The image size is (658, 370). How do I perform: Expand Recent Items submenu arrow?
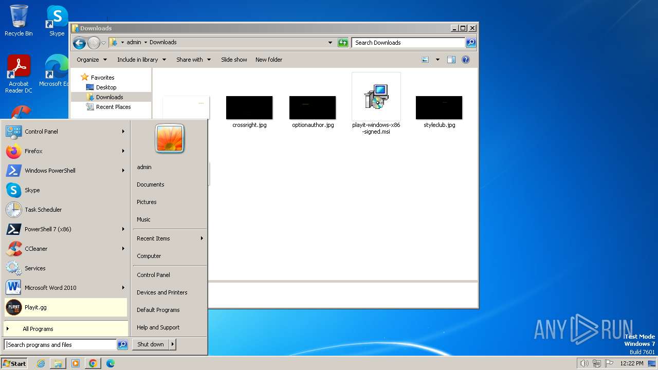point(202,238)
